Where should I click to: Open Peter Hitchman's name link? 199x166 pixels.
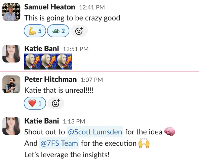50,79
